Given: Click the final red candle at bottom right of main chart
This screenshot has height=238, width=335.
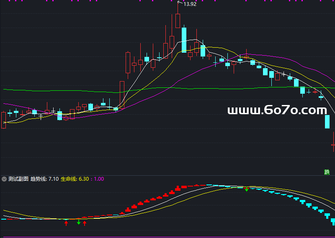Looking at the screenshot, I should pyautogui.click(x=333, y=142).
